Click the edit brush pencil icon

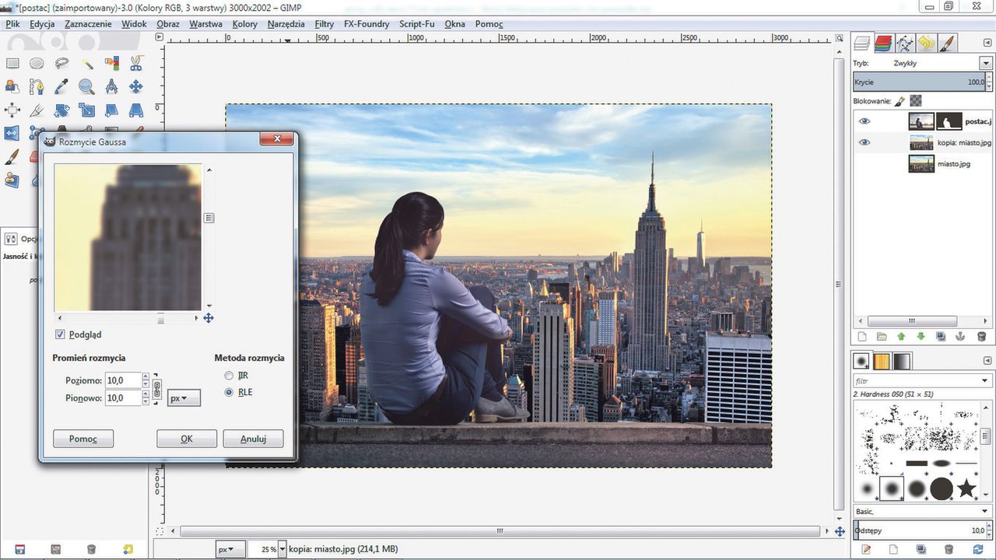coord(866,549)
